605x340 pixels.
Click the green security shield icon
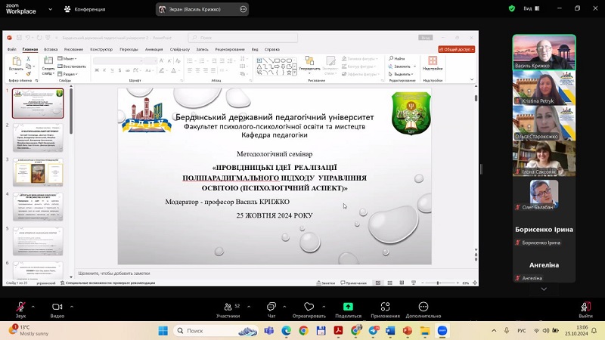click(512, 8)
